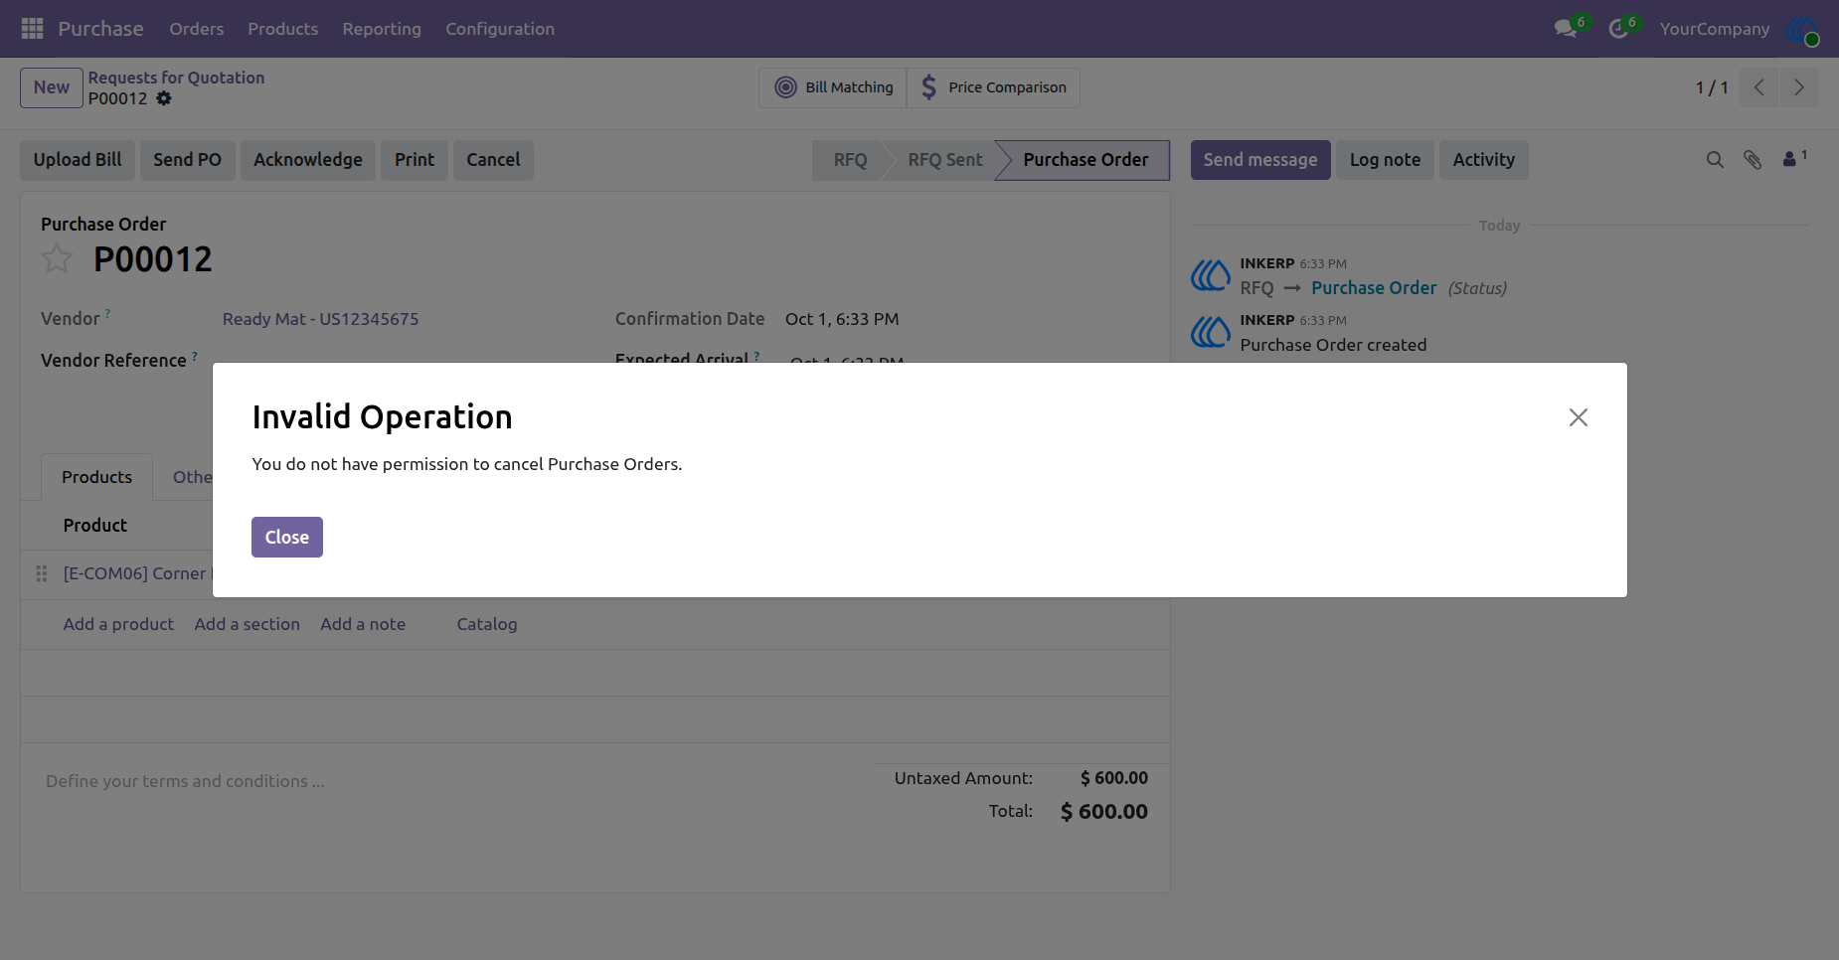The height and width of the screenshot is (960, 1839).
Task: Click Add a product link
Action: [118, 624]
